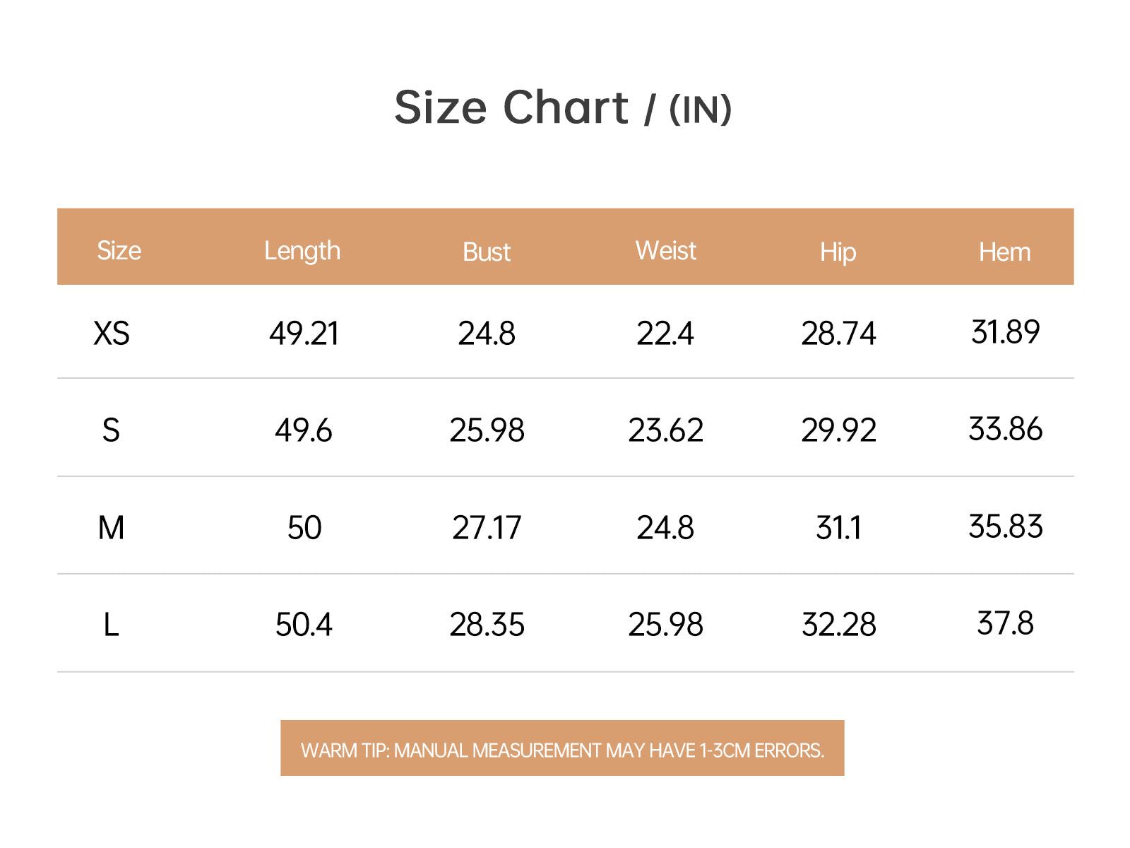
Task: Click the XS length value 49.21
Action: pos(304,334)
